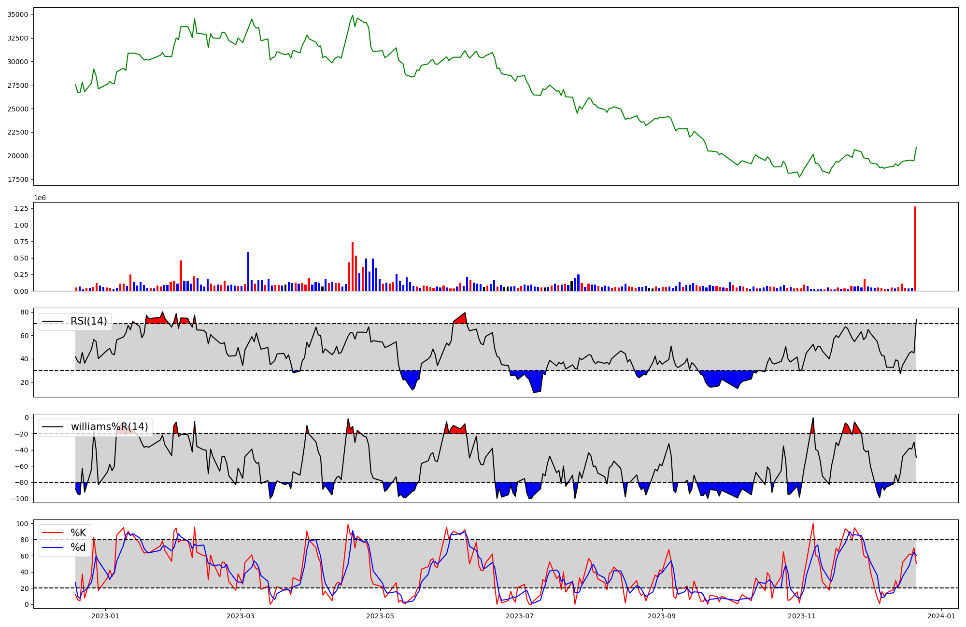This screenshot has width=966, height=627.
Task: Click the RSI(14) legend entry
Action: pos(88,321)
